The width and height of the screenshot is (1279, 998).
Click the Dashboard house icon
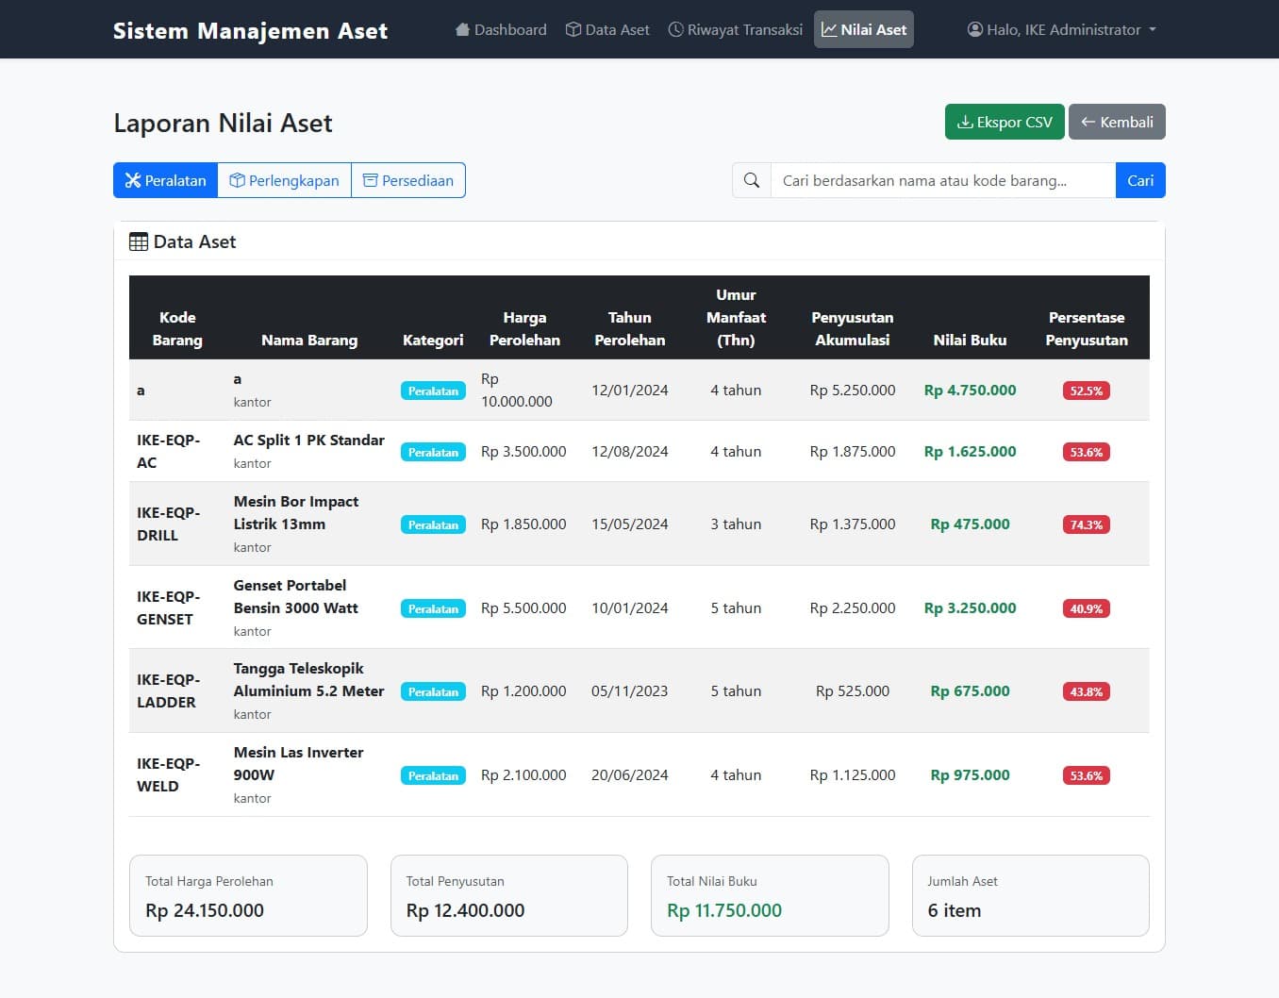point(462,29)
